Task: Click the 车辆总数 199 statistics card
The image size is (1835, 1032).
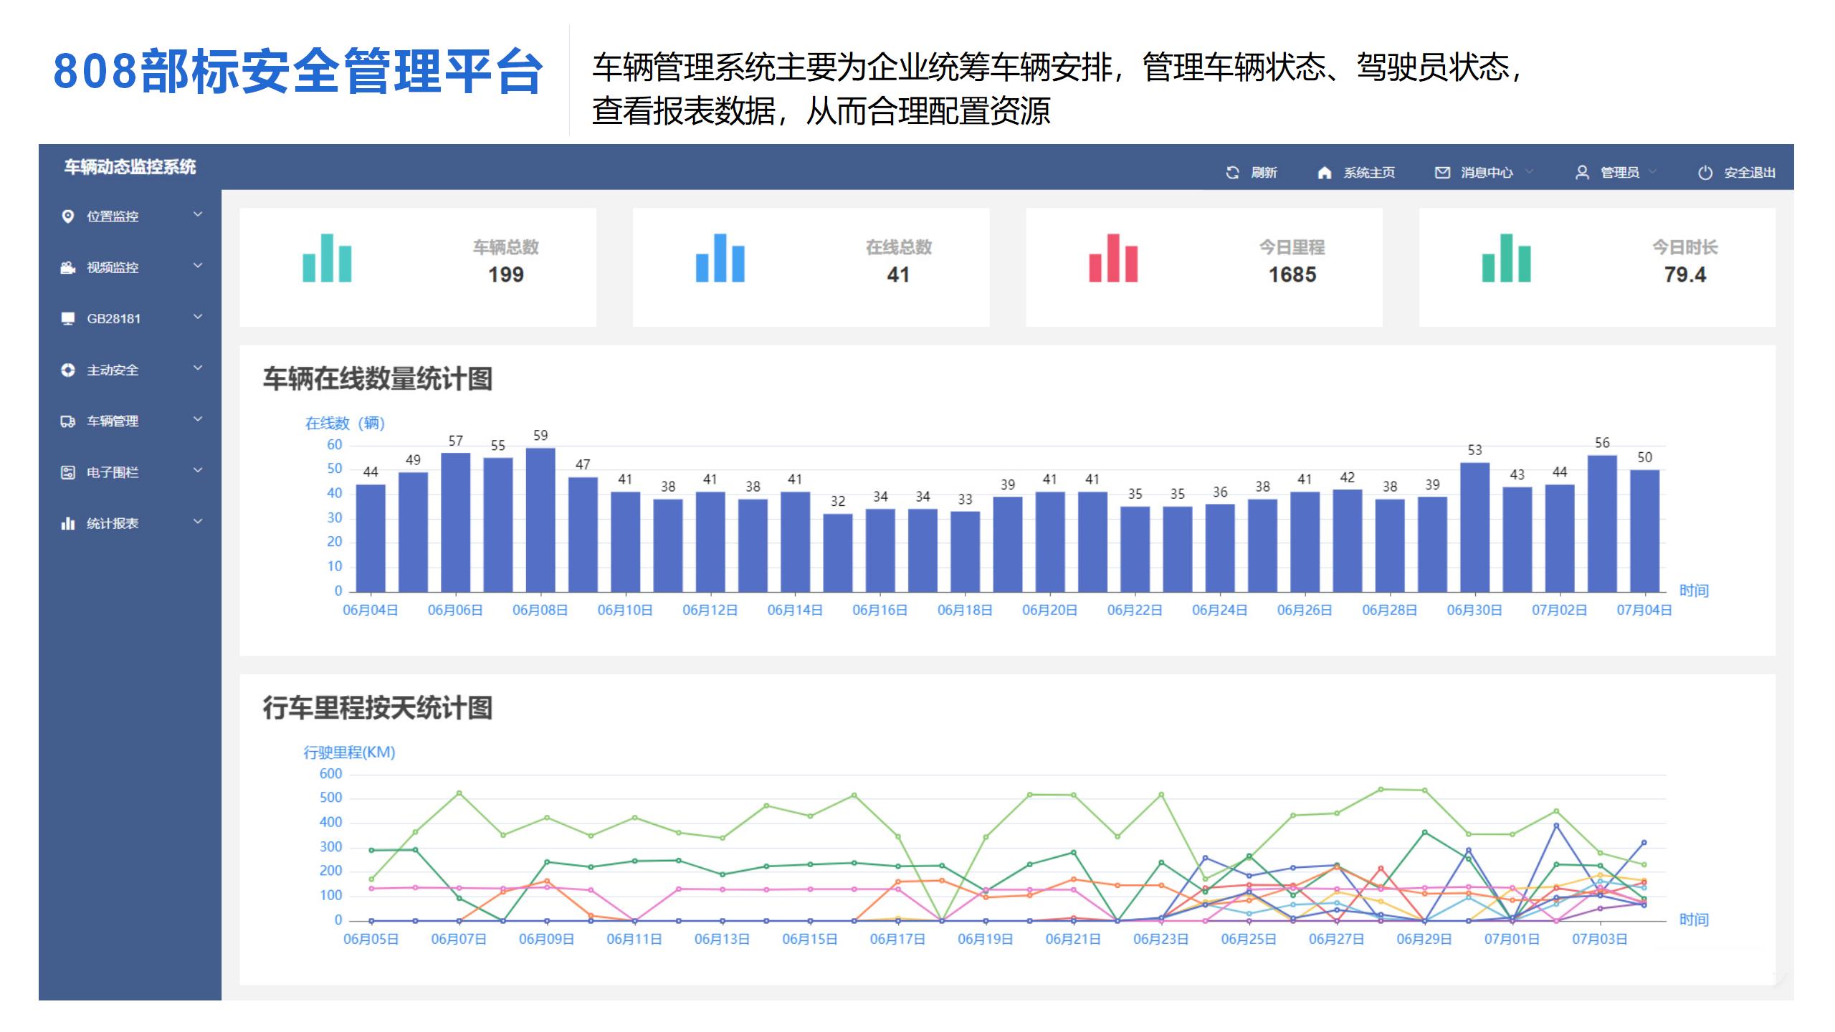Action: coord(418,267)
